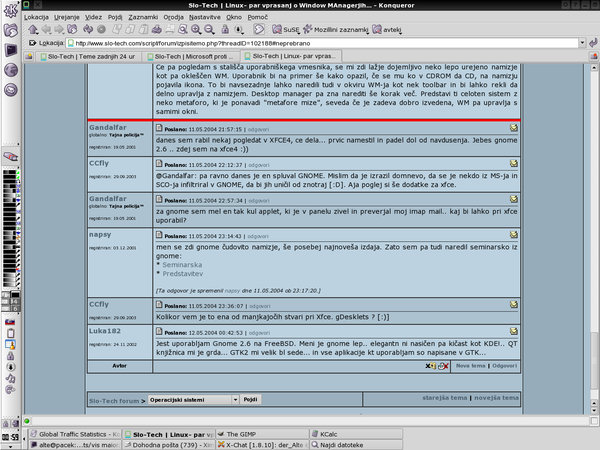Open the avteki bookmarks folder dropdown

(387, 30)
